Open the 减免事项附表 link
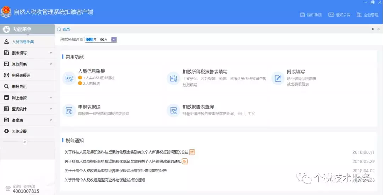 click(x=298, y=84)
